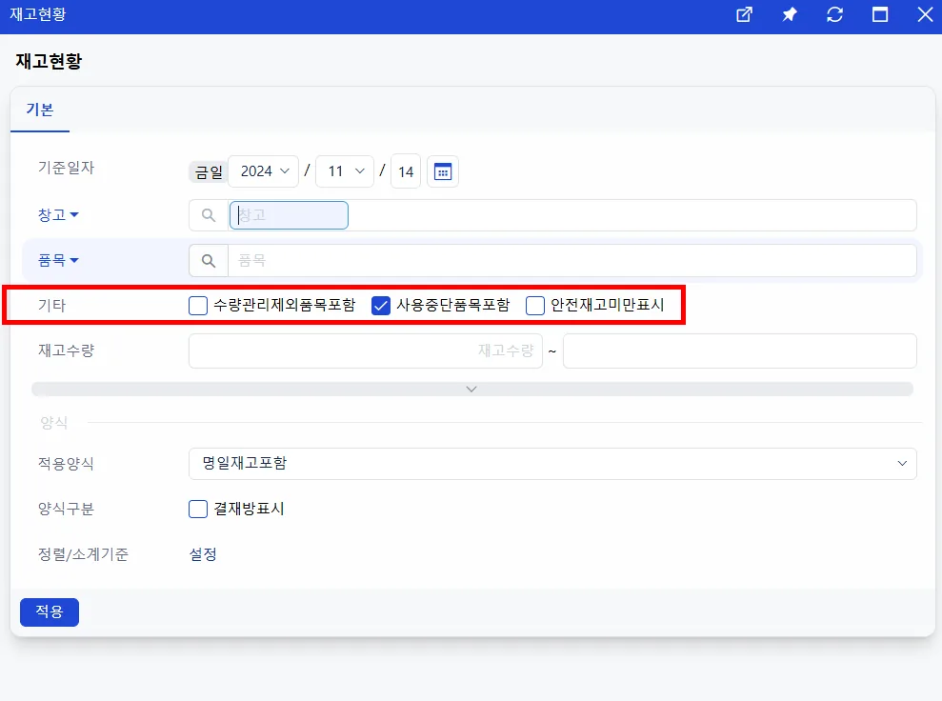Screen dimensions: 942x701
Task: Close the 재고현황 window
Action: pos(925,14)
